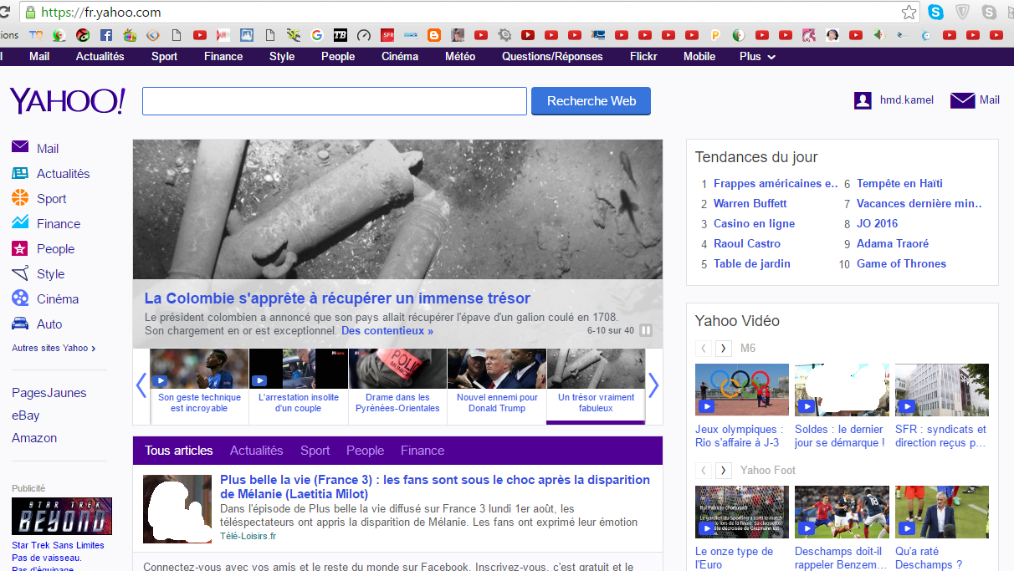This screenshot has height=571, width=1014.
Task: Open Drame dans les Pyrénées-Orientales thumbnail
Action: [397, 370]
